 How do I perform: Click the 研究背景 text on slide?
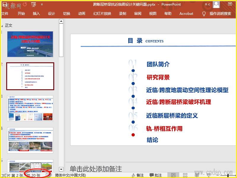[x=158, y=77]
